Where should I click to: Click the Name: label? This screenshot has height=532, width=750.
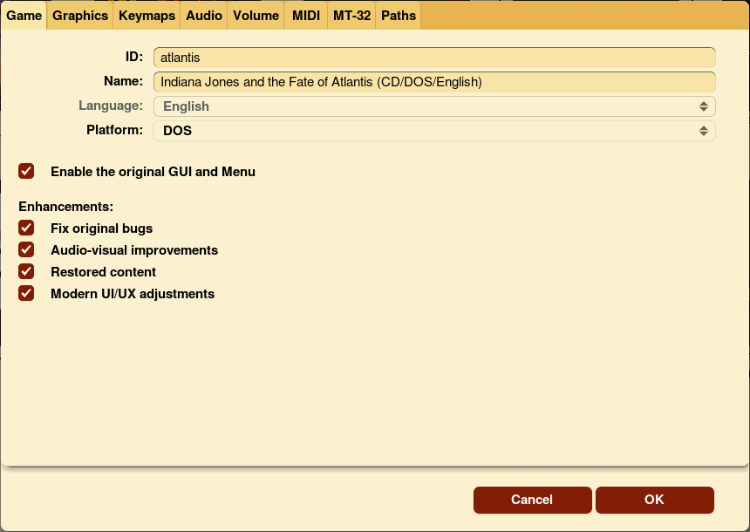pyautogui.click(x=124, y=81)
